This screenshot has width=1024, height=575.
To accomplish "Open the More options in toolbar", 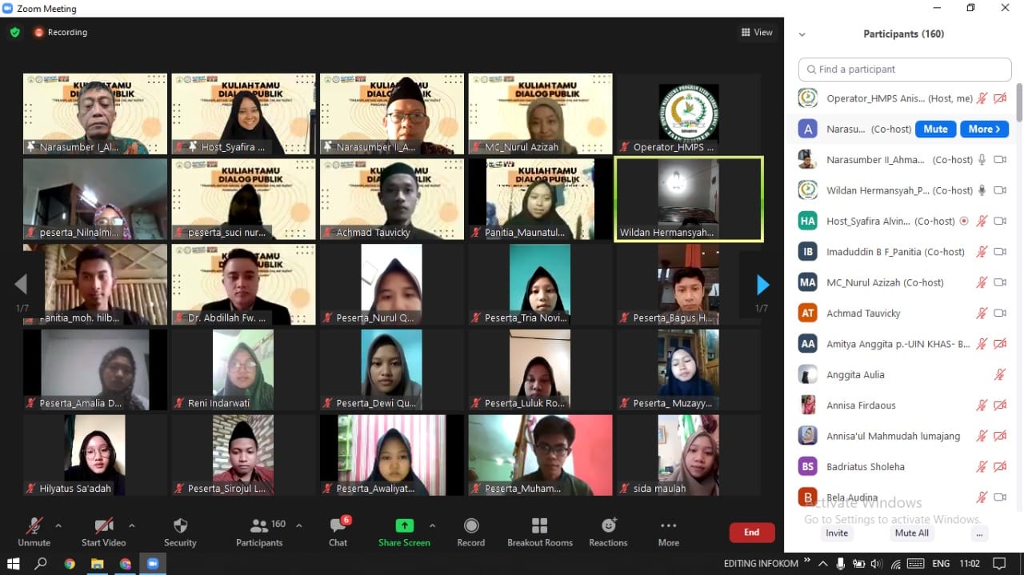I will click(669, 533).
